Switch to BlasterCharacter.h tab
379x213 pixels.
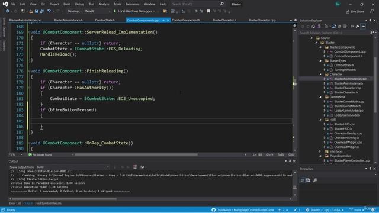(x=224, y=20)
